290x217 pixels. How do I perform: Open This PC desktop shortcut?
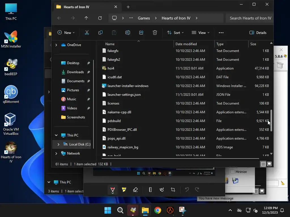click(11, 12)
